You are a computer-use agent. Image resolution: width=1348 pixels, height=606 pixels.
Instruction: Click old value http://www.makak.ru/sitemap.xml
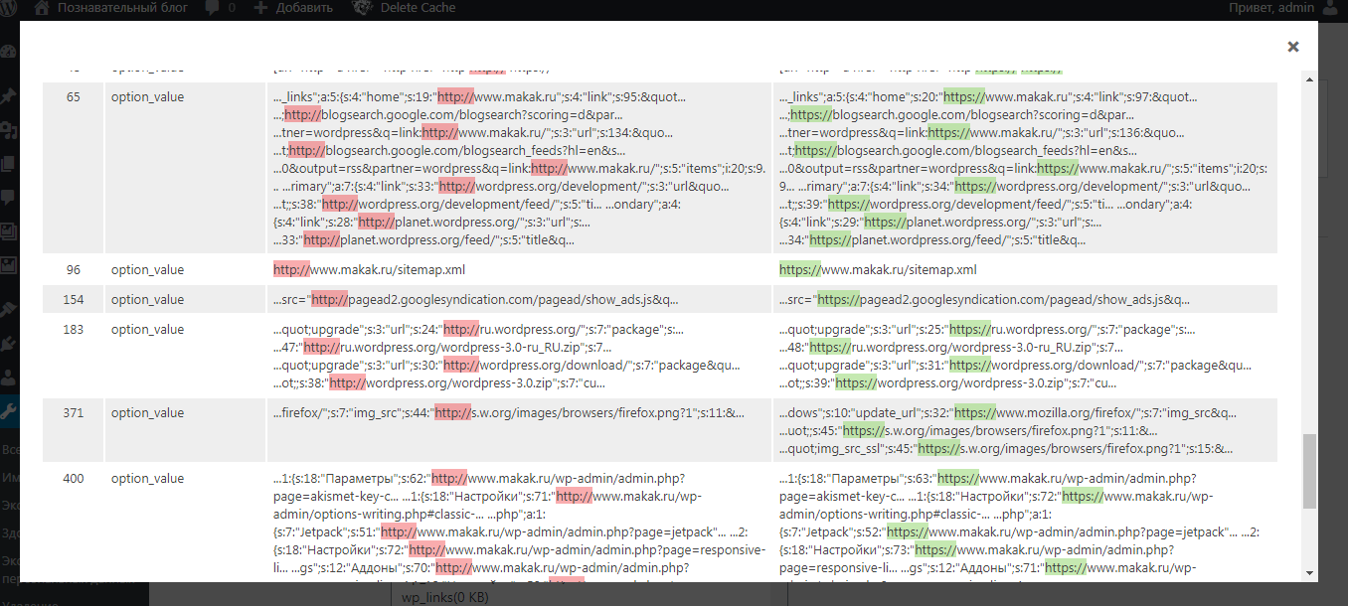(369, 269)
